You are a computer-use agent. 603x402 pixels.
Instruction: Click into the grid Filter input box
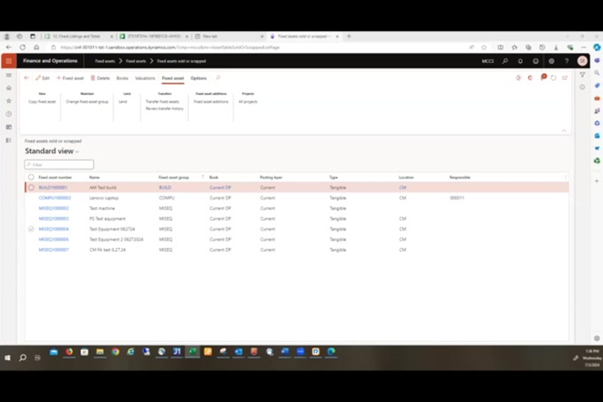(58, 164)
